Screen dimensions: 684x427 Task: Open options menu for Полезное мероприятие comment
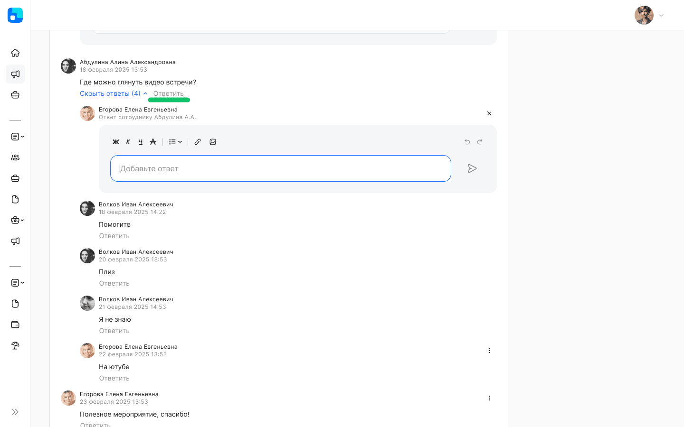(x=489, y=398)
